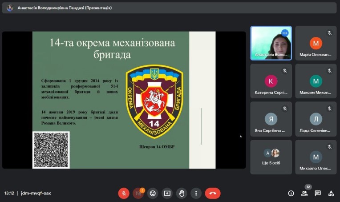This screenshot has height=202, width=340.
Task: Open the chat with everyone panel
Action: [x=318, y=193]
